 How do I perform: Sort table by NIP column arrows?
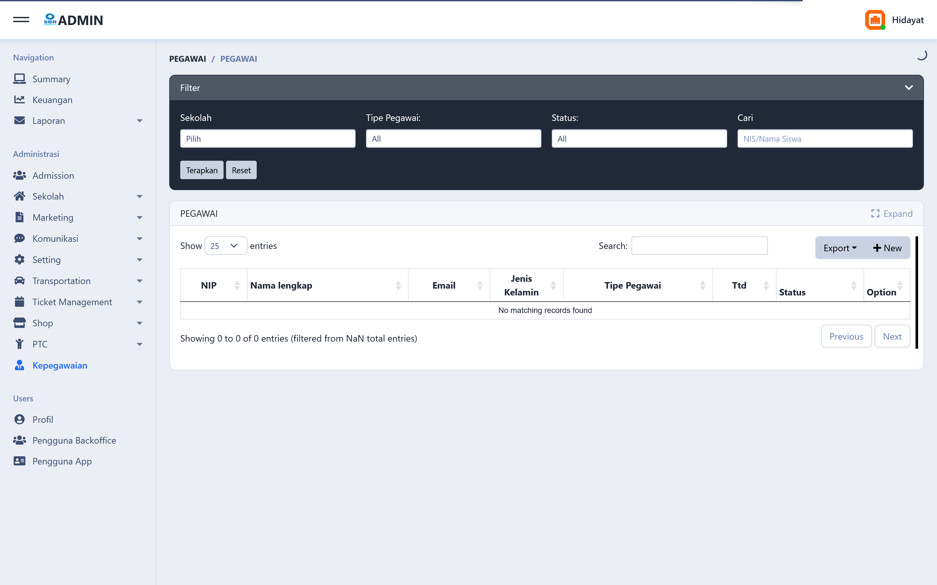point(238,286)
